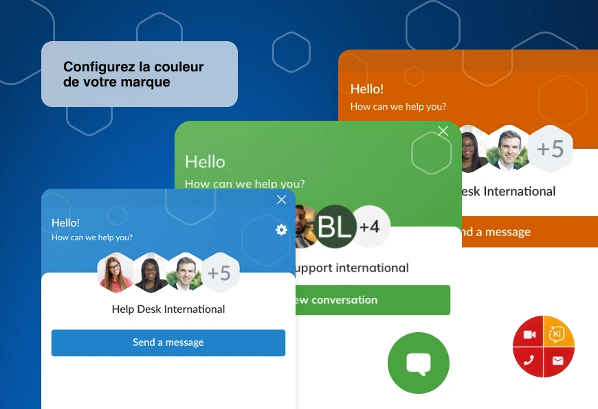Open the orange KI chatbot quadrant

[558, 334]
